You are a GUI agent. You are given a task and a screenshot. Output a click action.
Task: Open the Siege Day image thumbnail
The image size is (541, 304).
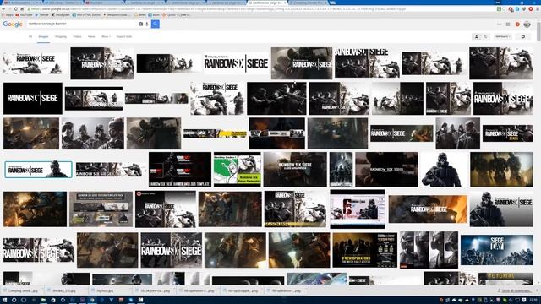pyautogui.click(x=497, y=250)
